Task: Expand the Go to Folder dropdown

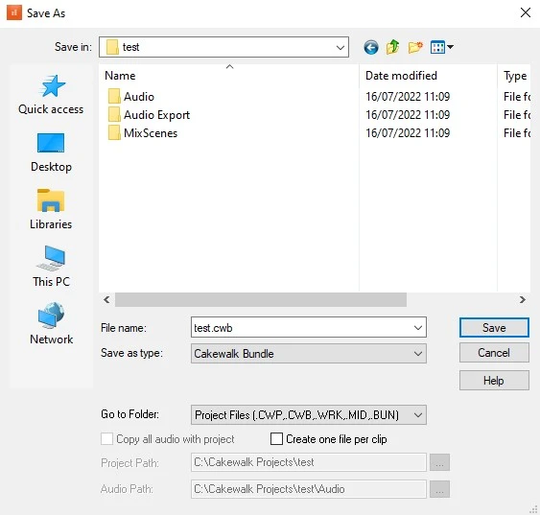Action: click(x=309, y=415)
